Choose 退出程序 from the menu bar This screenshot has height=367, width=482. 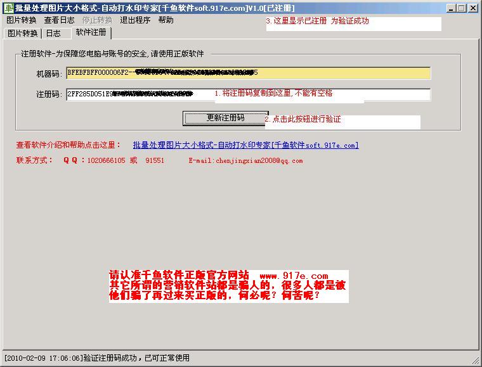point(135,20)
